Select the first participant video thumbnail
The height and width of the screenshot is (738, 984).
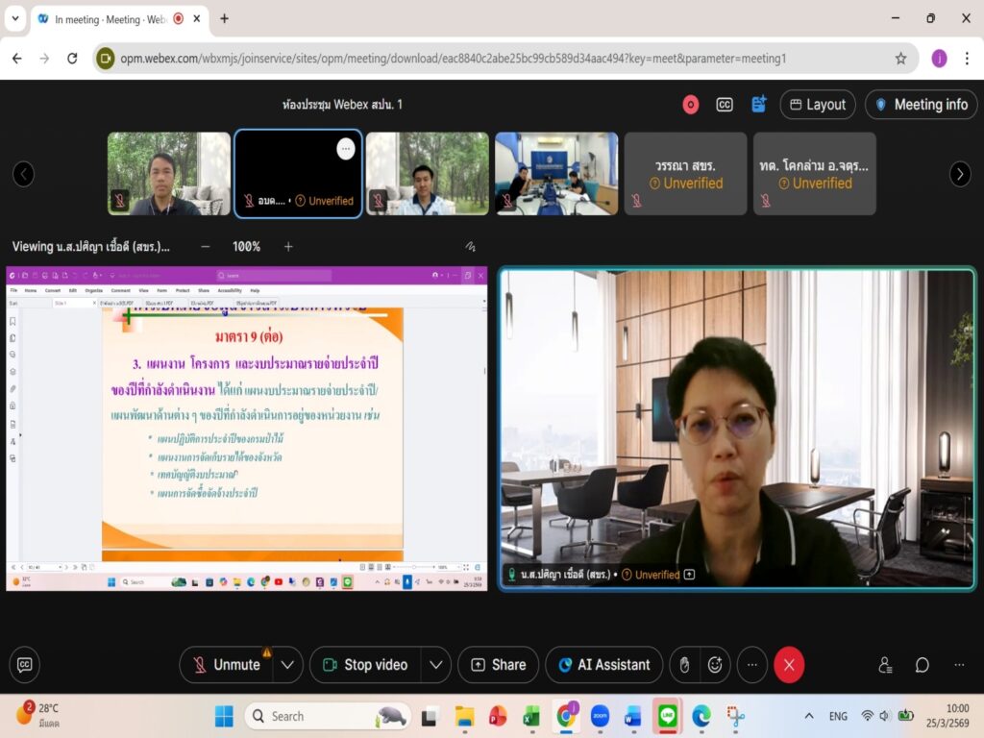click(169, 174)
